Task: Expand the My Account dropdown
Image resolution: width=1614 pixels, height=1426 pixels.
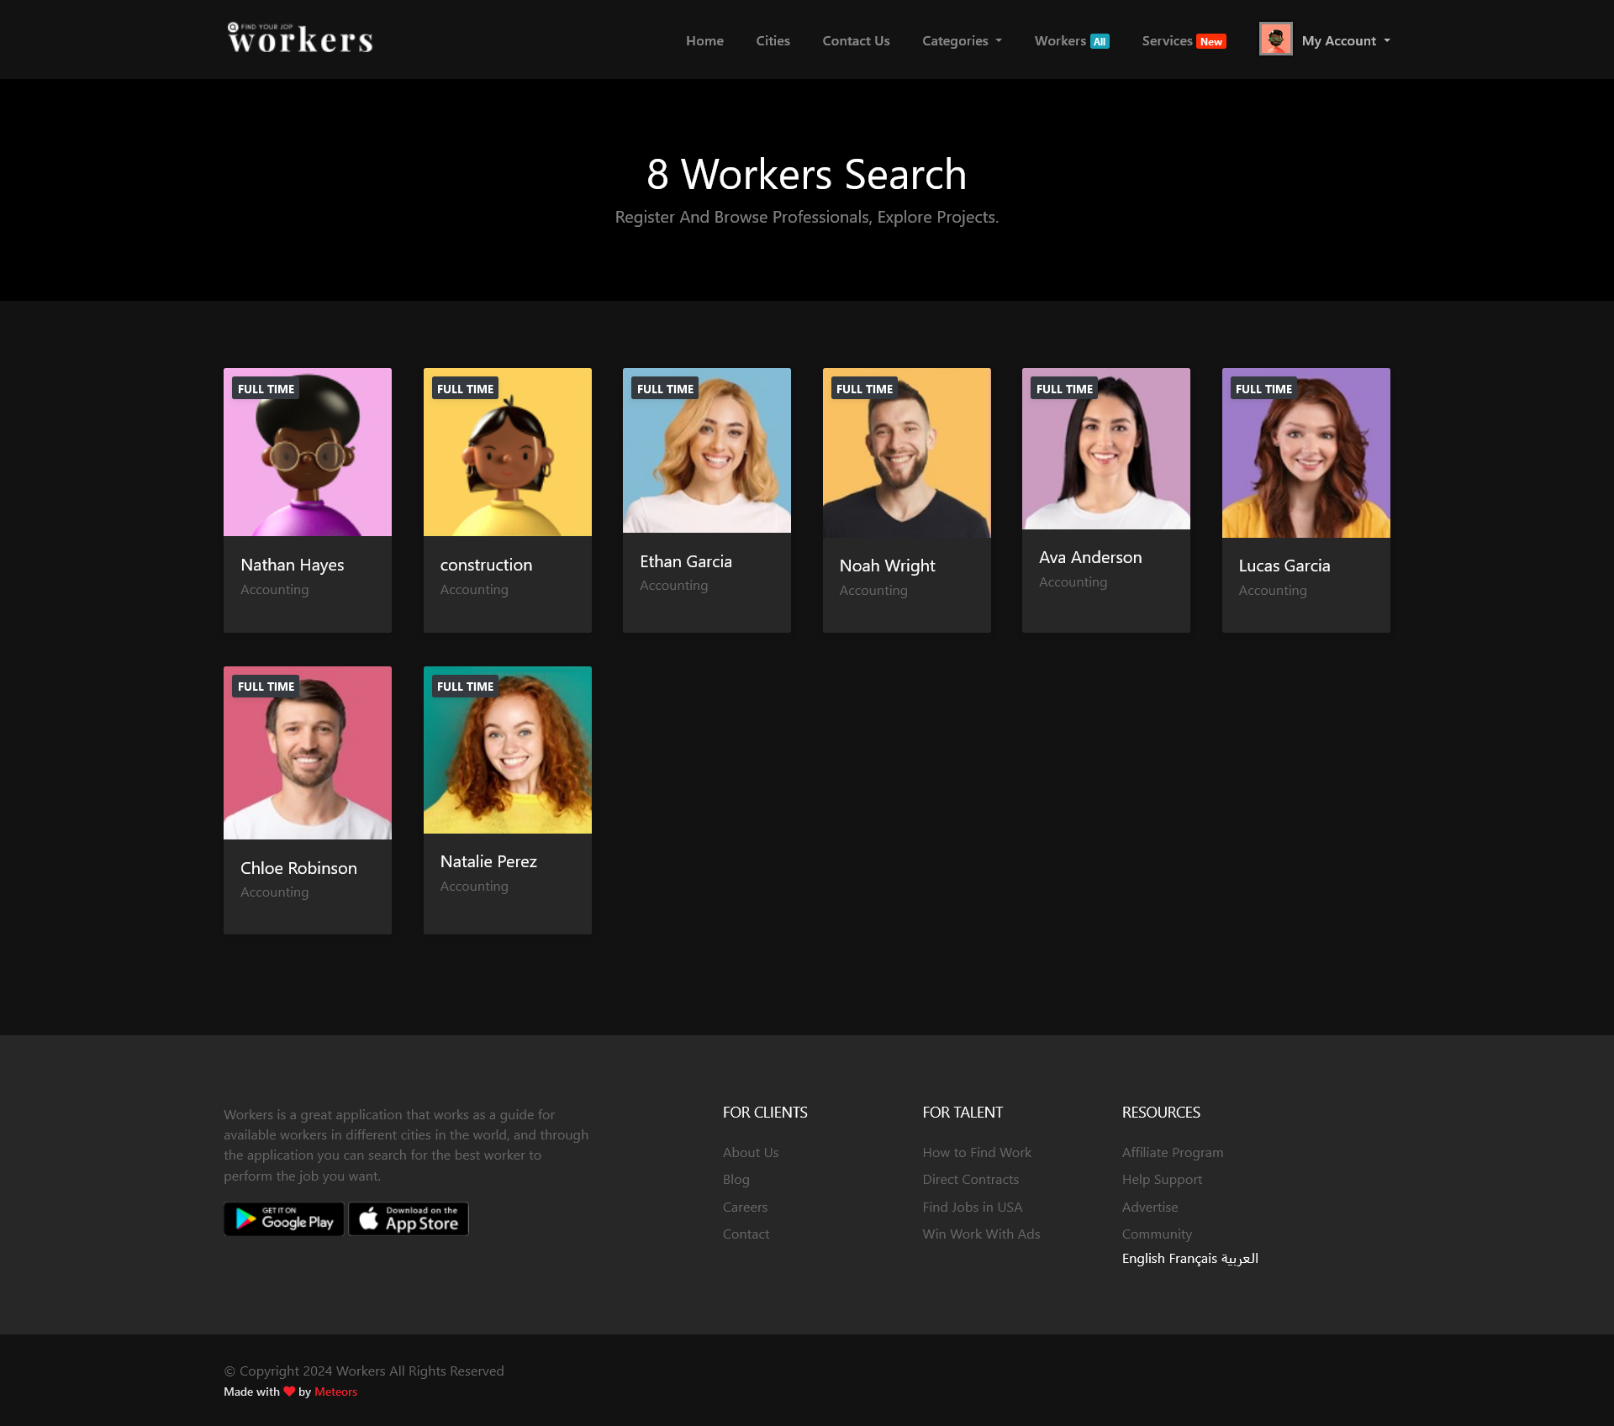Action: point(1346,40)
